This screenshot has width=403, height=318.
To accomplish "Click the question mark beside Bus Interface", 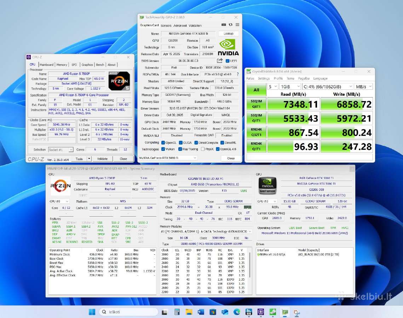I will (x=238, y=74).
